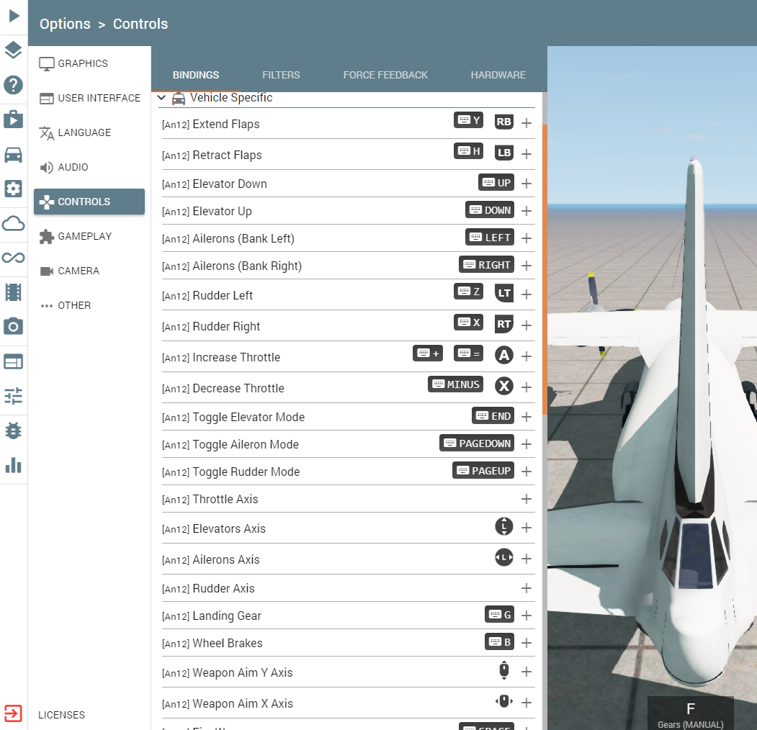757x730 pixels.
Task: Click the LEFT key binding for Ailerons
Action: pyautogui.click(x=490, y=237)
